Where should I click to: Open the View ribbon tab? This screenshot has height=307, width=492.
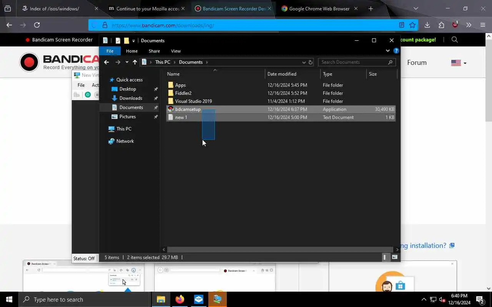(x=176, y=51)
